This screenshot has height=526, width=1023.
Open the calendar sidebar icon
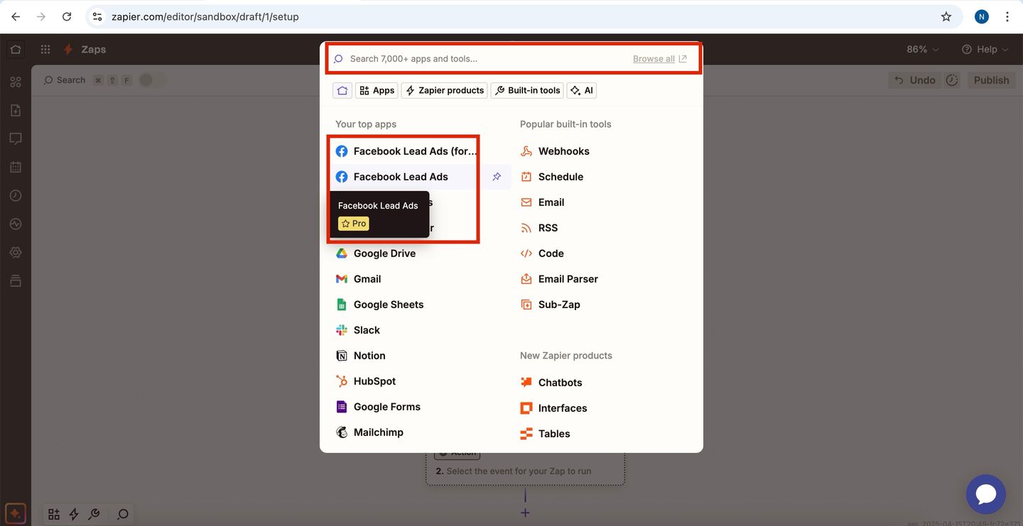(x=16, y=168)
